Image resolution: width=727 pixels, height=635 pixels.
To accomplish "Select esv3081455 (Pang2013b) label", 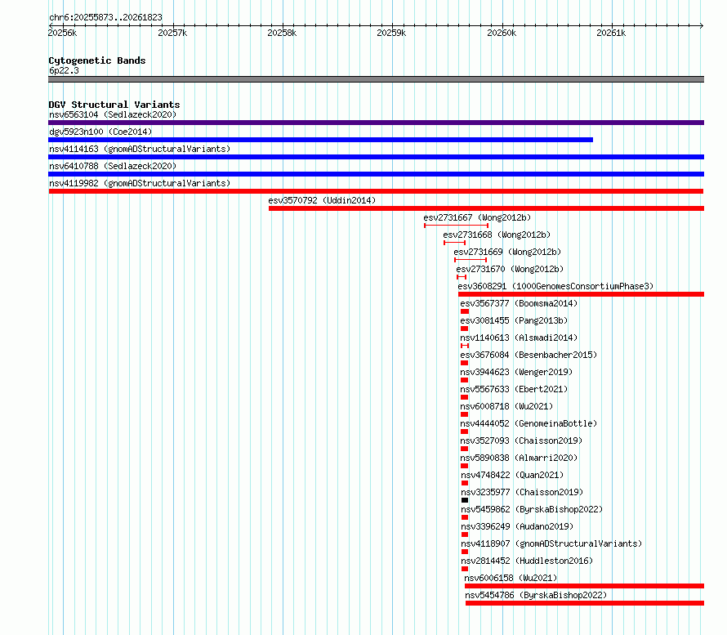I will [514, 320].
